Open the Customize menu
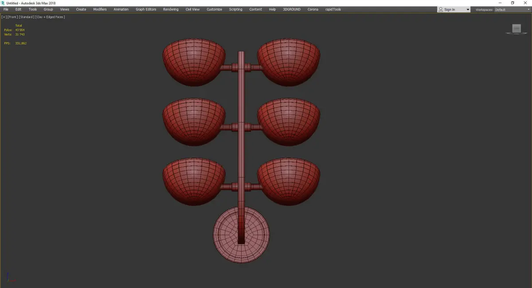This screenshot has width=532, height=288. 214,9
